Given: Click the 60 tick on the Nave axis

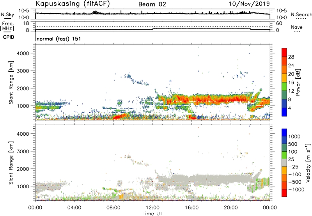Looking at the screenshot, I should [279, 23].
